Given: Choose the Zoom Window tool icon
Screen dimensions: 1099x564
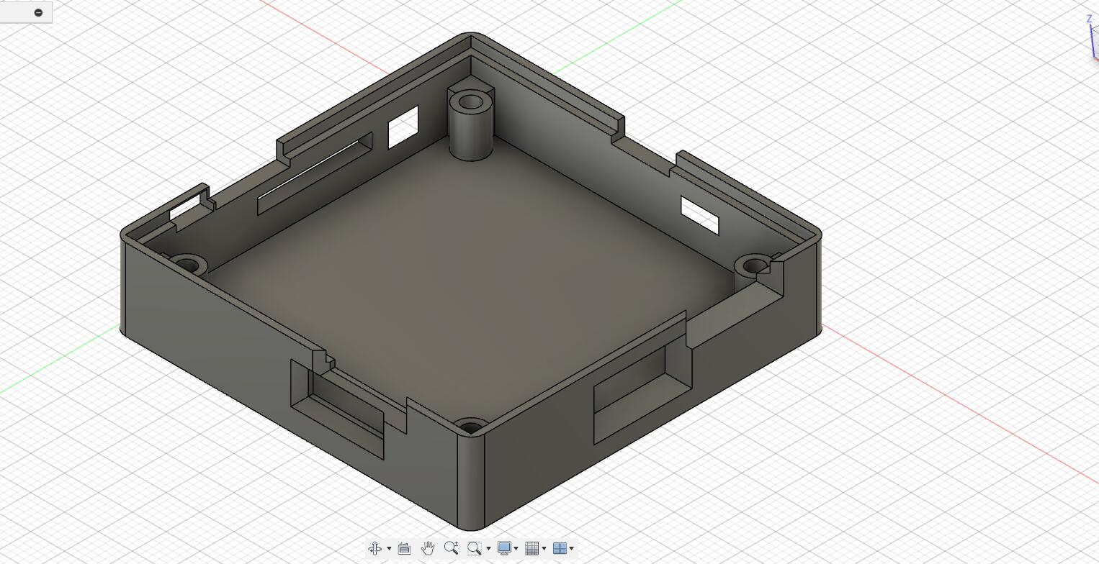Looking at the screenshot, I should pyautogui.click(x=474, y=548).
